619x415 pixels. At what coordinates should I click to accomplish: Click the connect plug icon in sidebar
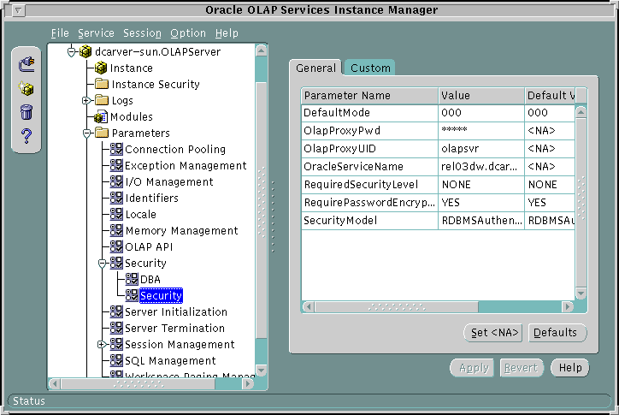click(x=27, y=64)
